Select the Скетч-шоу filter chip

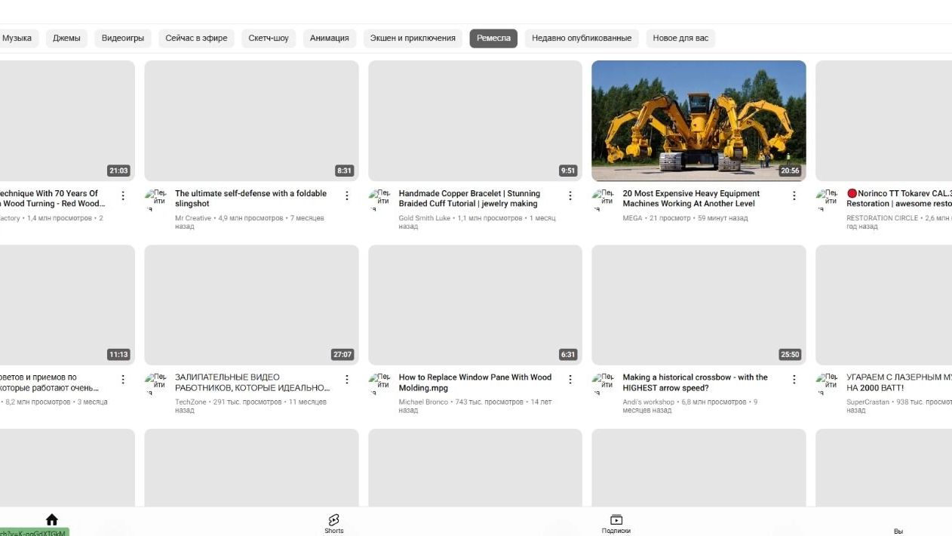(269, 38)
